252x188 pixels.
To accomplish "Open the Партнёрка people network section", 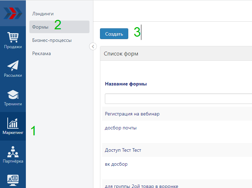I will pos(13,155).
